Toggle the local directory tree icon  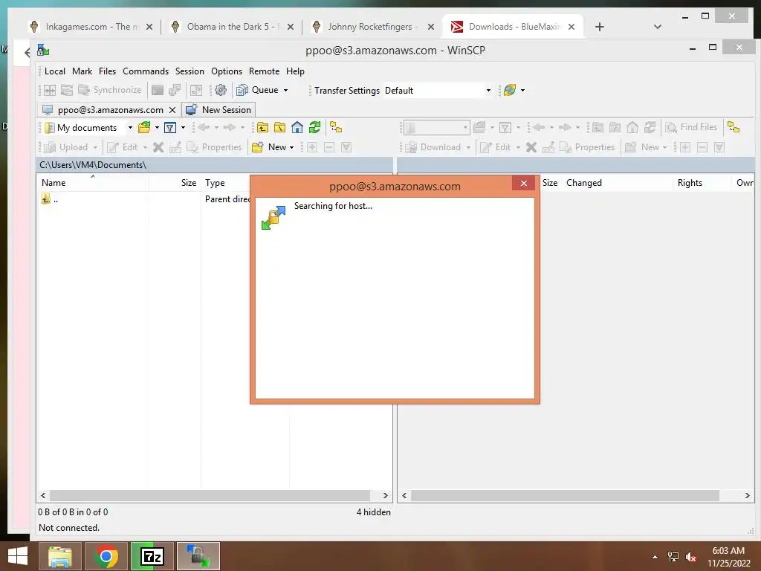pos(336,128)
